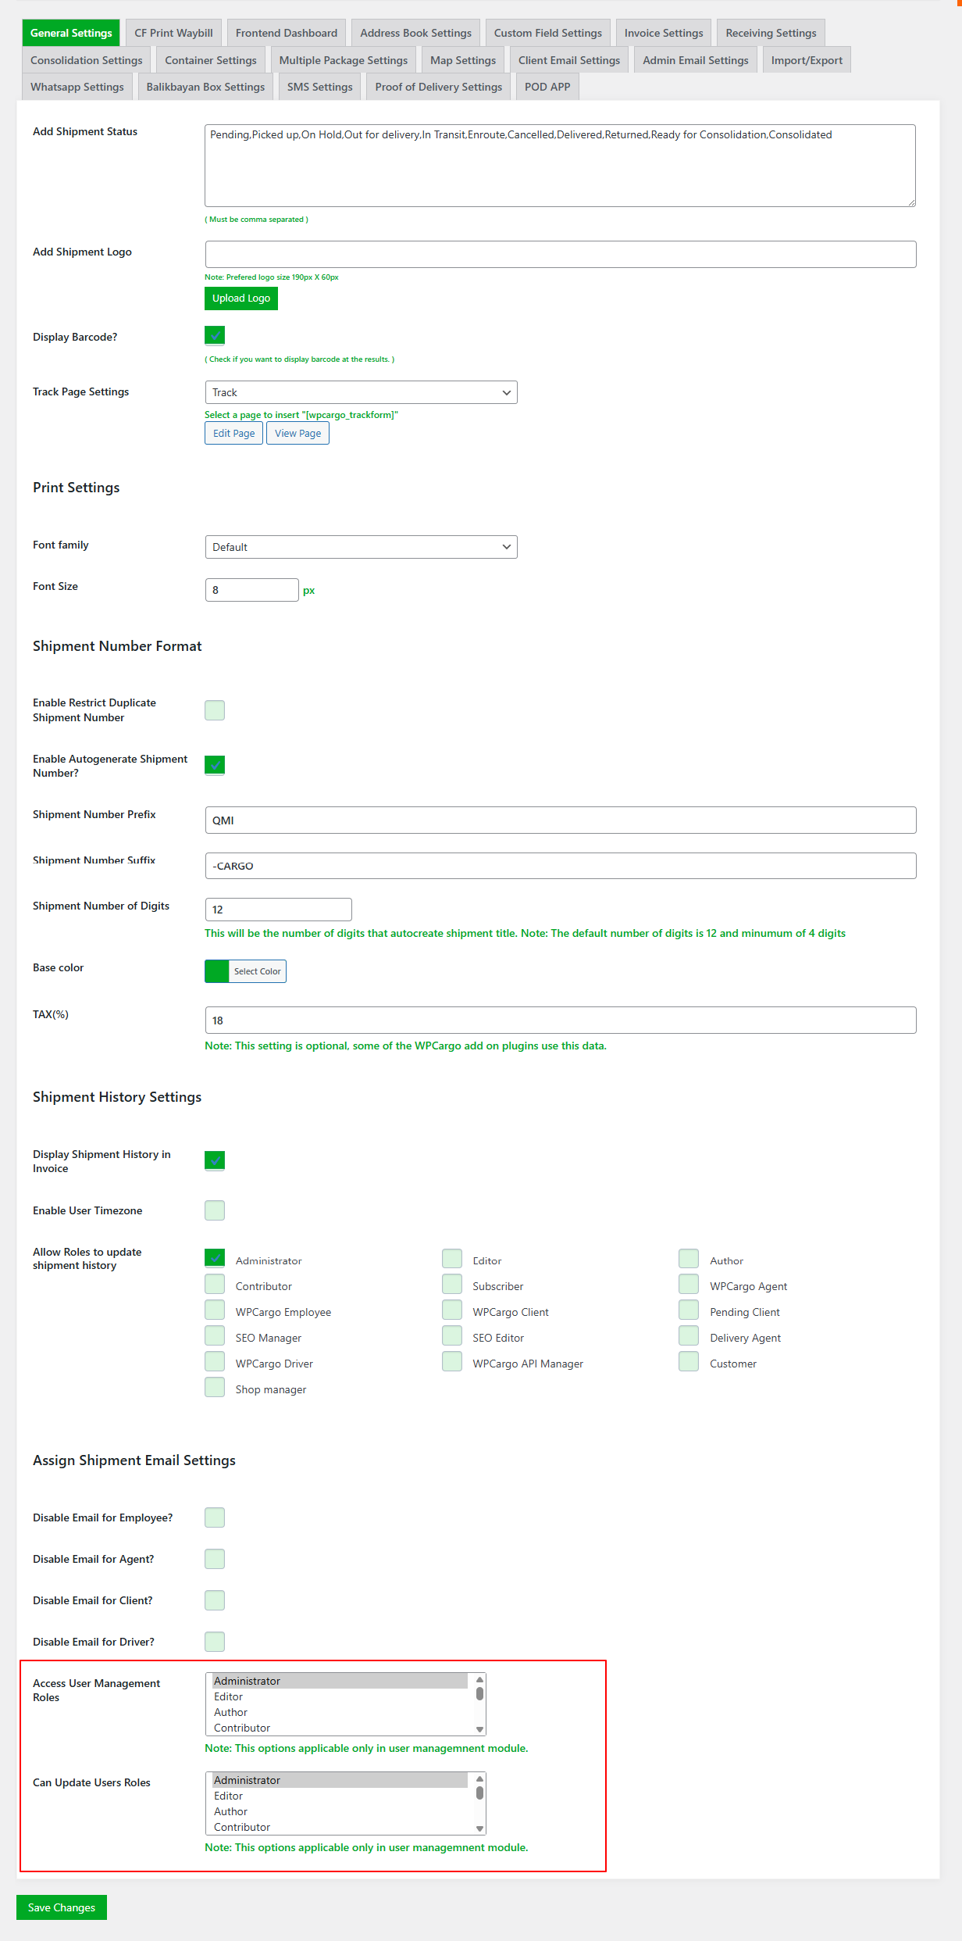Check the Enable User Timezone checkbox
Screen dimensions: 962x1941
click(x=215, y=1210)
